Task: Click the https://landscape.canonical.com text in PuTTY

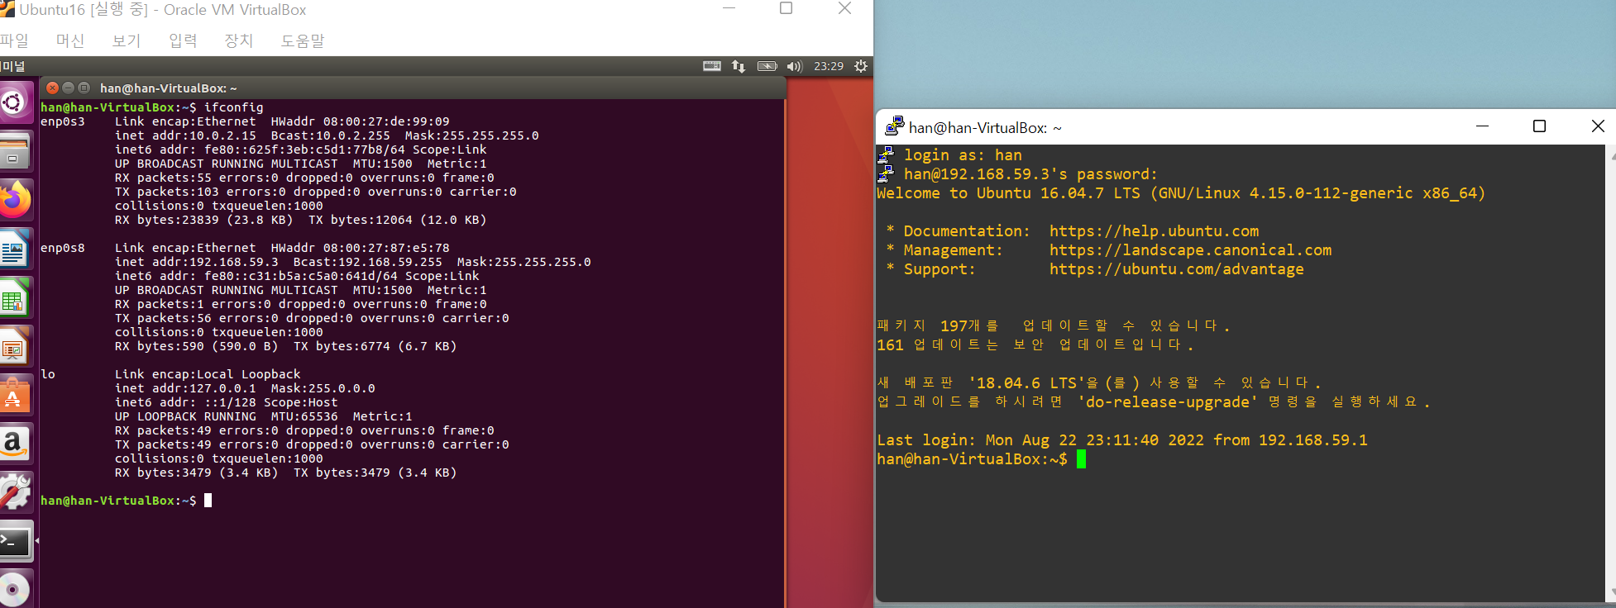Action: point(1190,250)
